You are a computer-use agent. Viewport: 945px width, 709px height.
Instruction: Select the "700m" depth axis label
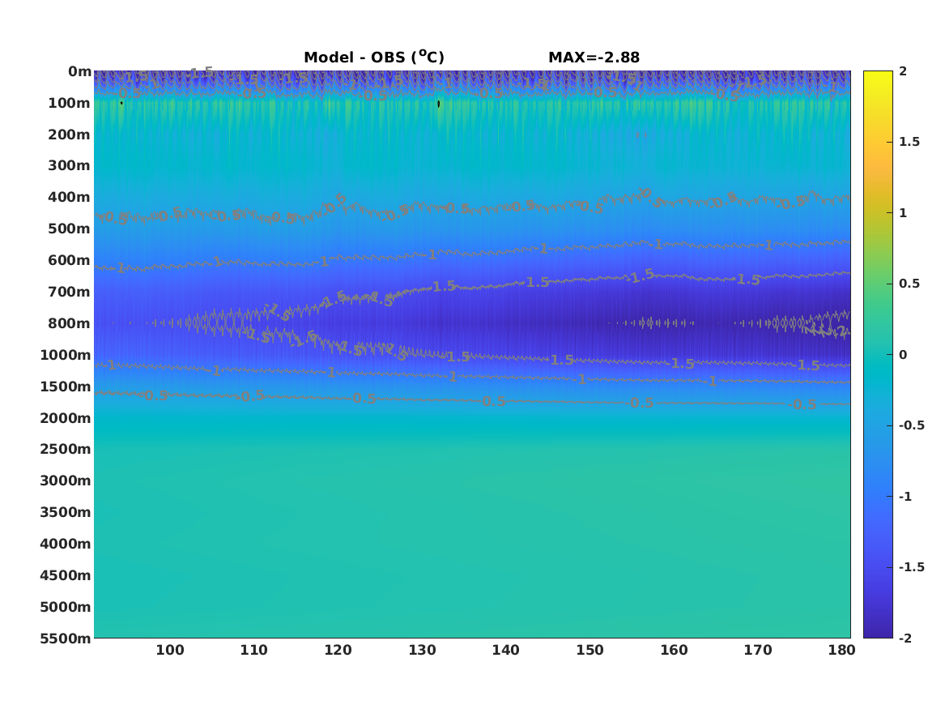point(70,292)
